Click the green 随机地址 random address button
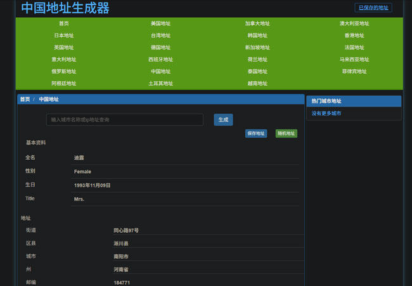Viewport: 412px width, 286px height. coord(286,134)
